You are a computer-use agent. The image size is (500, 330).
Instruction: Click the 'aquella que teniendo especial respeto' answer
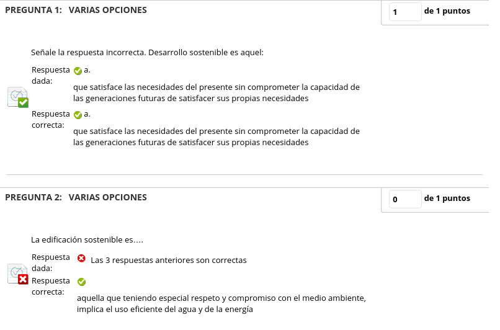pos(221,303)
